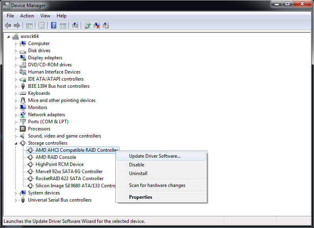Click the IDE ATA/ATAPI controllers label
Viewport: 314px width, 228px height.
56,79
